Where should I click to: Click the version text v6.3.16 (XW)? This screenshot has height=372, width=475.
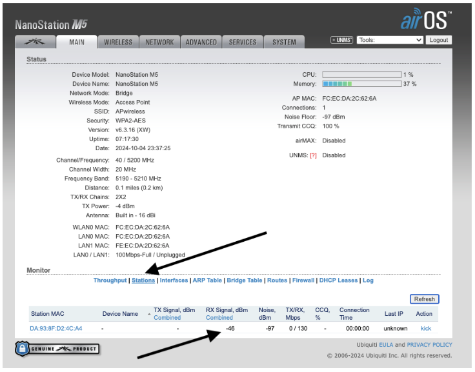(x=133, y=130)
